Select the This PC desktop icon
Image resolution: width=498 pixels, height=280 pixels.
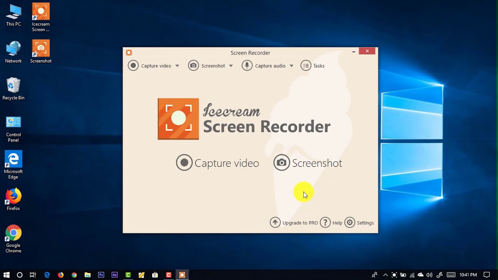[x=13, y=16]
